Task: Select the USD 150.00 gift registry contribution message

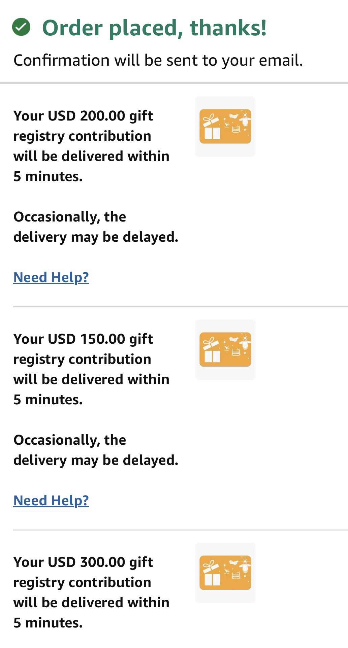Action: [x=91, y=369]
